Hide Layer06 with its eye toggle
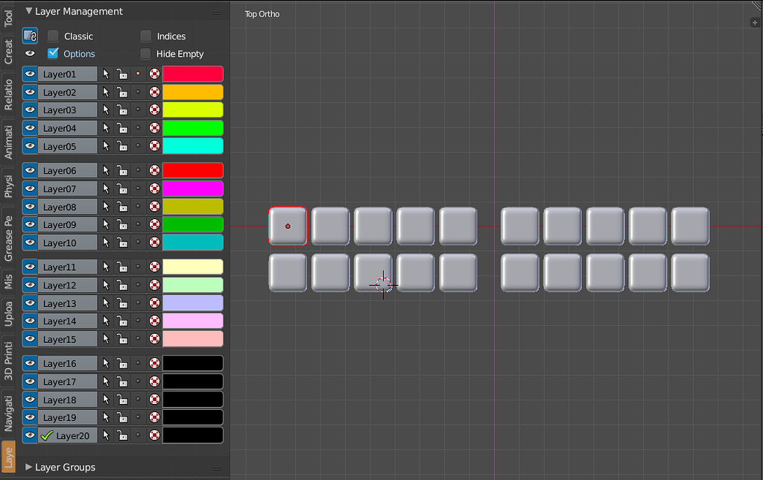The height and width of the screenshot is (480, 763). (30, 171)
